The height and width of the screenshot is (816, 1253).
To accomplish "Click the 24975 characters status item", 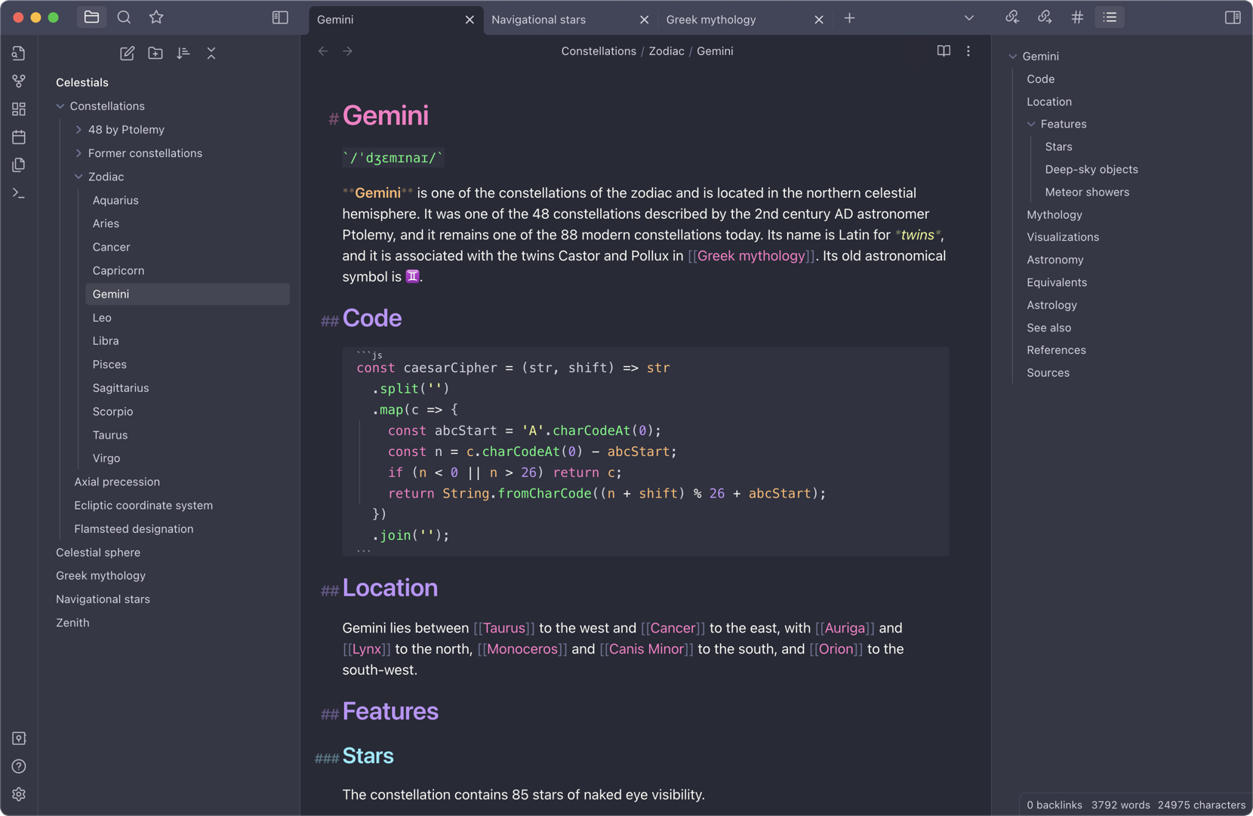I will (x=1202, y=805).
